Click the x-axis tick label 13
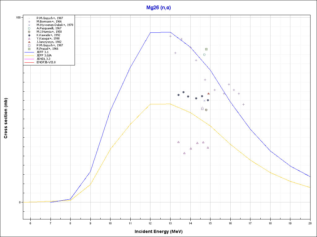317x237 pixels. pos(170,223)
